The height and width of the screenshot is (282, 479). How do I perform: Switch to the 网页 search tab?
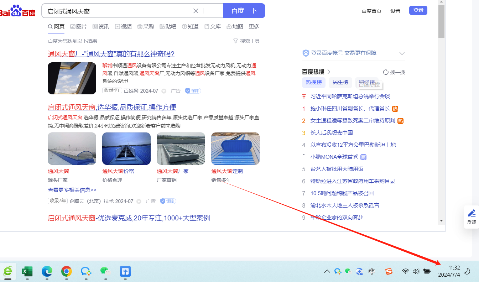56,26
